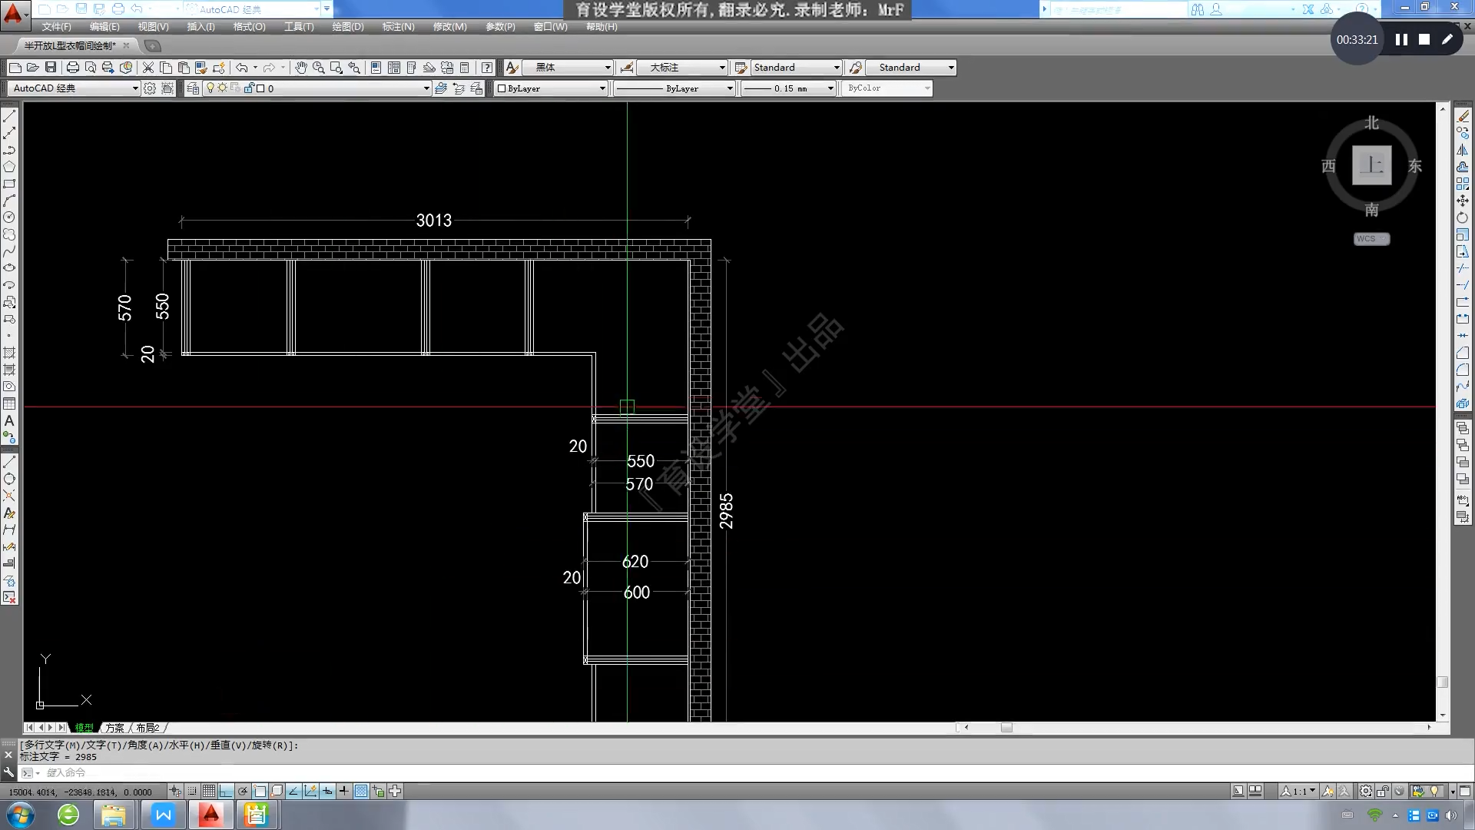Open the workspace settings gear icon
Viewport: 1475px width, 830px height.
tap(150, 88)
